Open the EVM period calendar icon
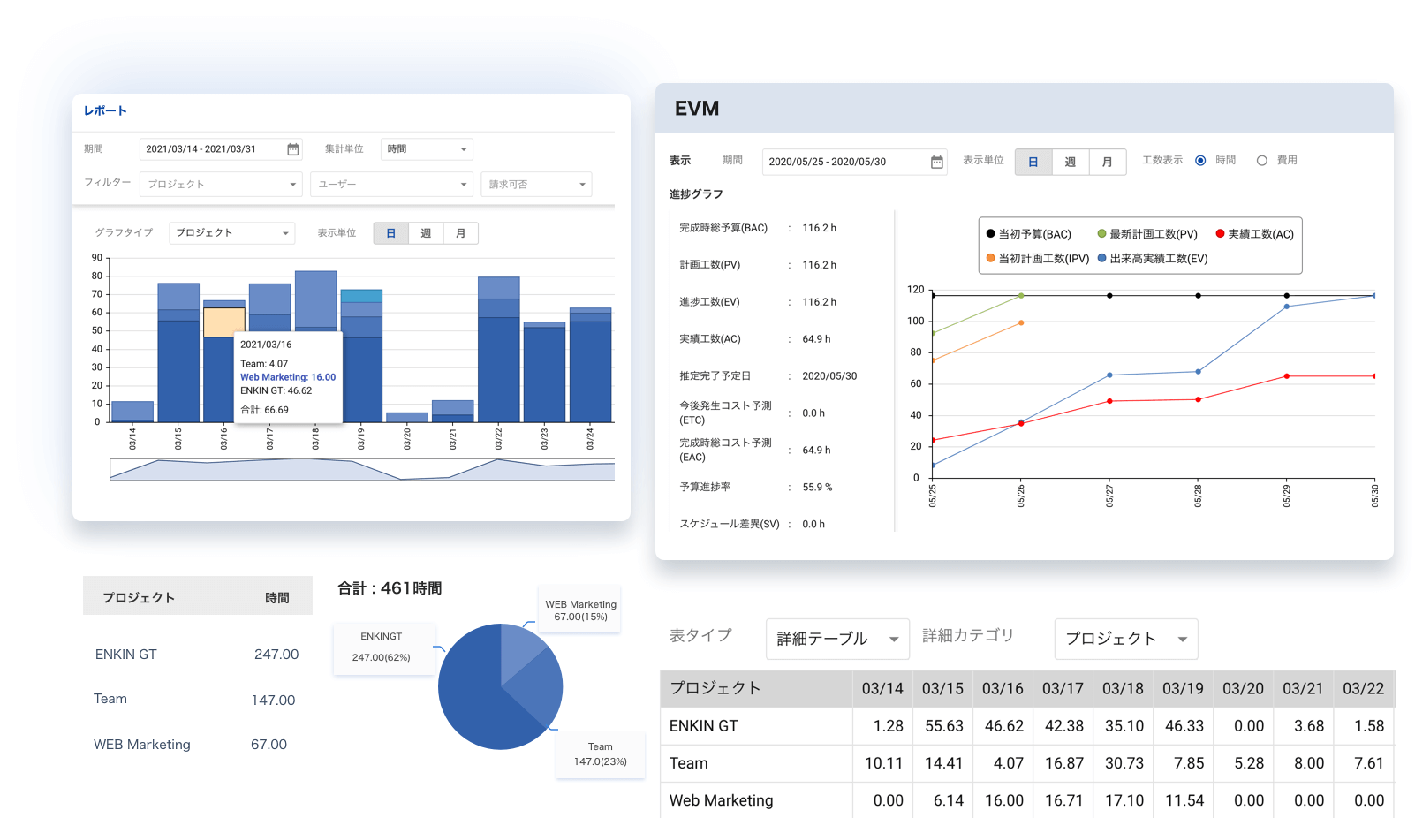The height and width of the screenshot is (818, 1415). pos(937,162)
